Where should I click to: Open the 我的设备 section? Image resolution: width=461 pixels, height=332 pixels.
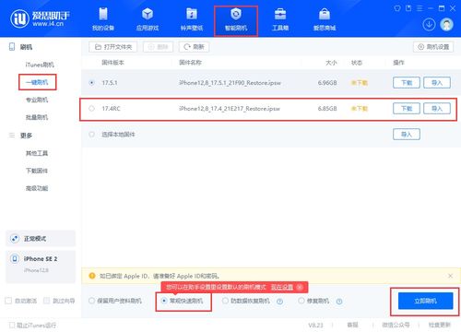(x=103, y=19)
